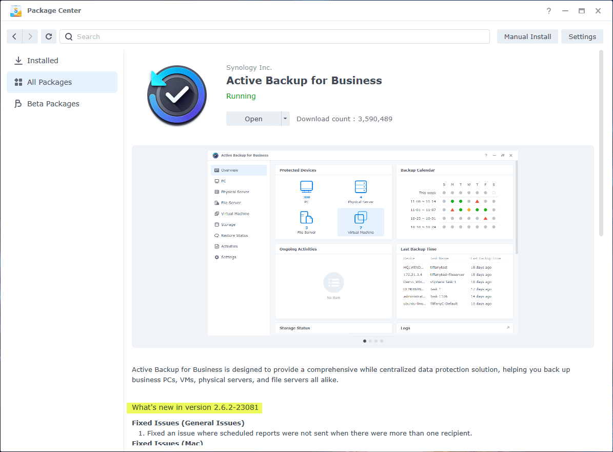Select All Packages in sidebar
Image resolution: width=613 pixels, height=452 pixels.
(62, 82)
